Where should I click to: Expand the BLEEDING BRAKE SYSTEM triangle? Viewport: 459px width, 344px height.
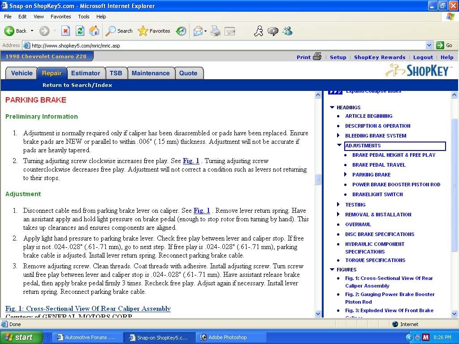point(338,135)
